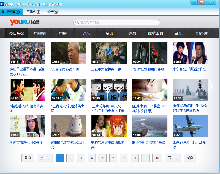220x174 pixels.
Task: Open the 音乐台(T) menu
Action: (33, 12)
